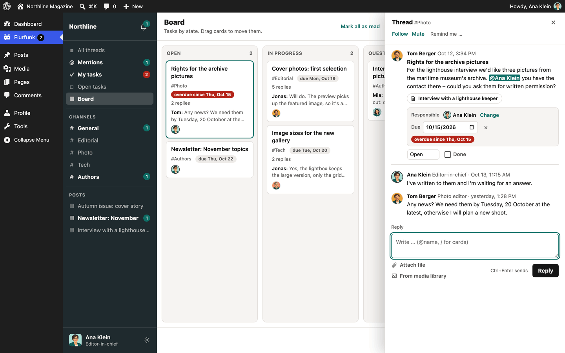Open the Cover photos: first selection card
The image size is (565, 353).
310,91
